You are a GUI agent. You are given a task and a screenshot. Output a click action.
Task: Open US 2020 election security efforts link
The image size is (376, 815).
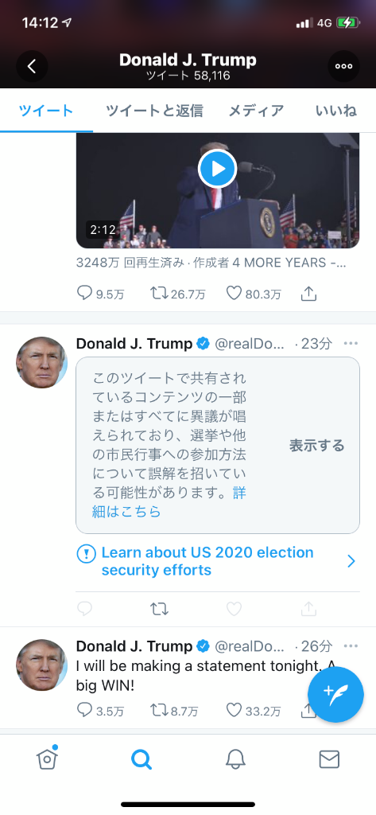[x=207, y=561]
